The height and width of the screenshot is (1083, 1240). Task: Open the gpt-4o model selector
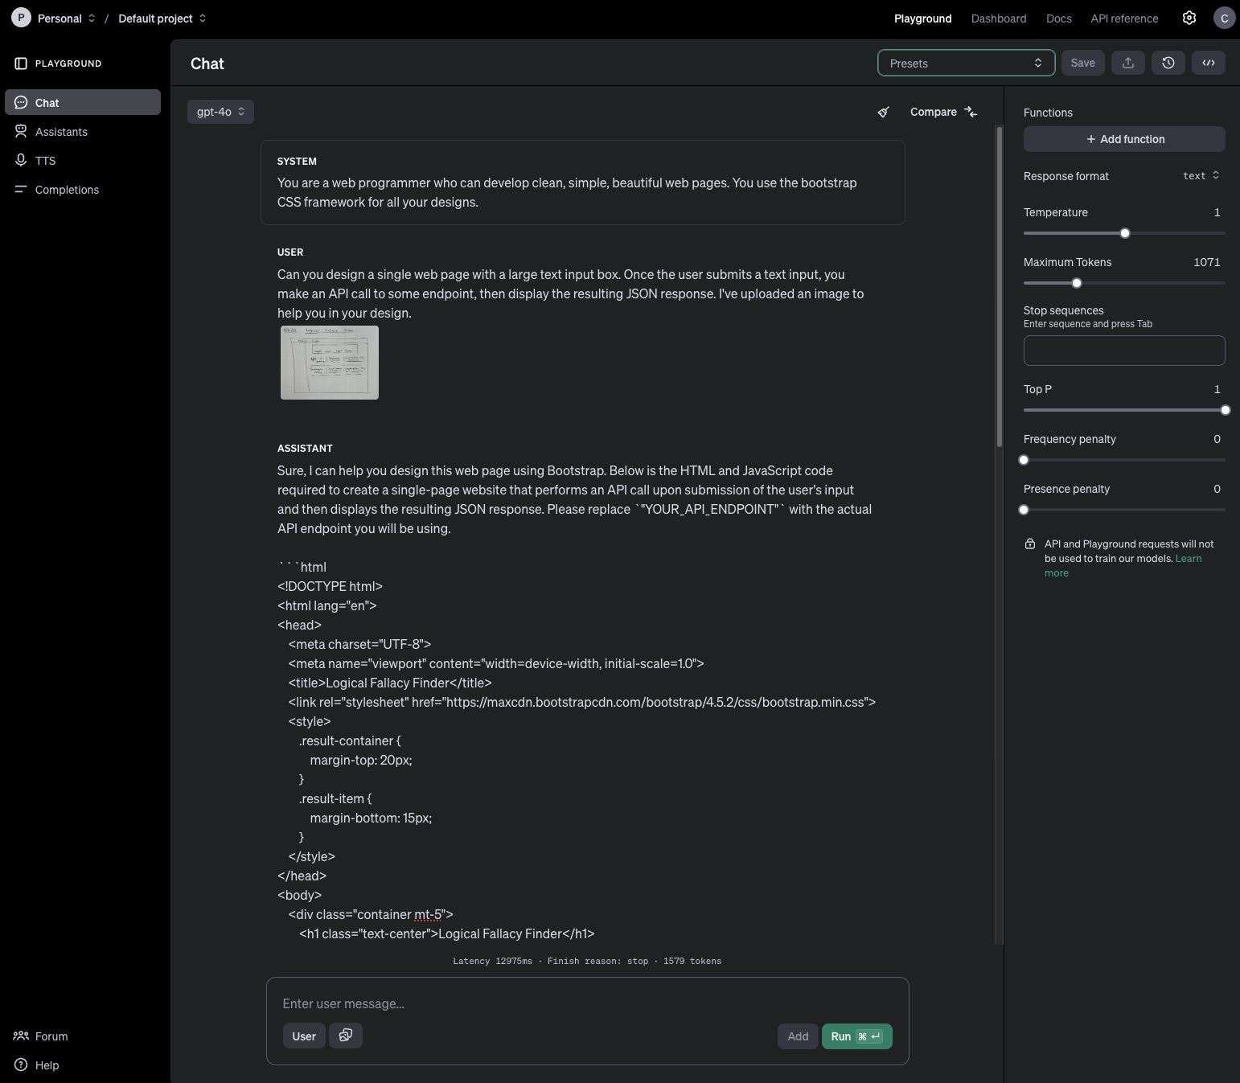pos(220,112)
